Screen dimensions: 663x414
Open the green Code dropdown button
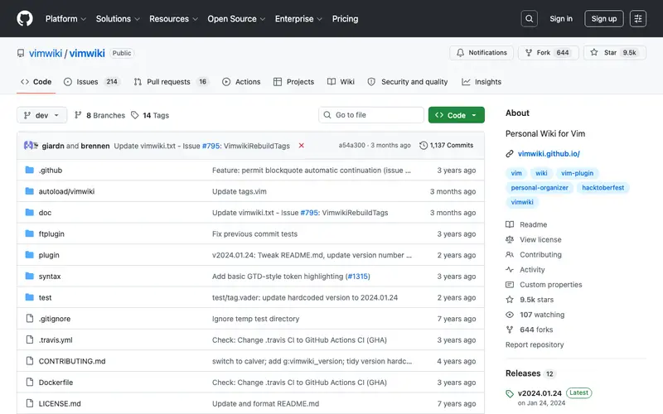click(457, 115)
